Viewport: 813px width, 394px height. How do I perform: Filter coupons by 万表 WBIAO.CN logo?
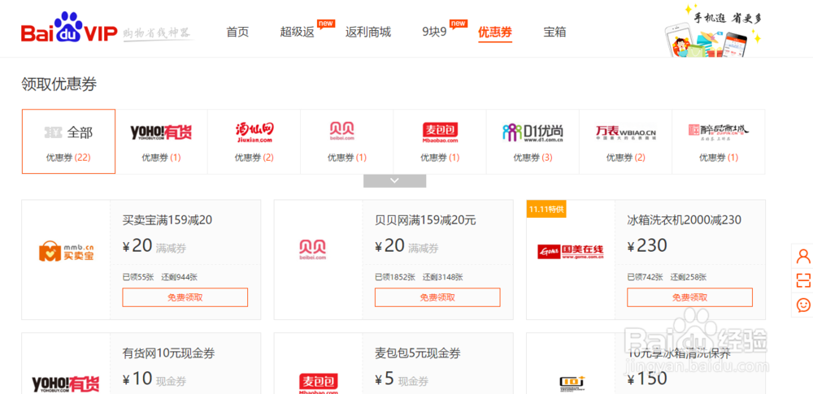pyautogui.click(x=625, y=132)
